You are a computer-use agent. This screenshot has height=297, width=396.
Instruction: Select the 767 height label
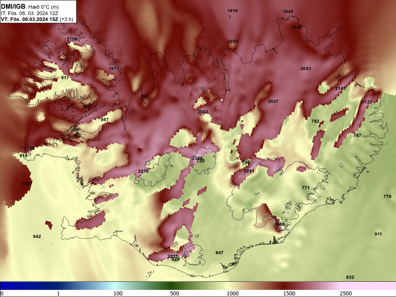coord(357,135)
